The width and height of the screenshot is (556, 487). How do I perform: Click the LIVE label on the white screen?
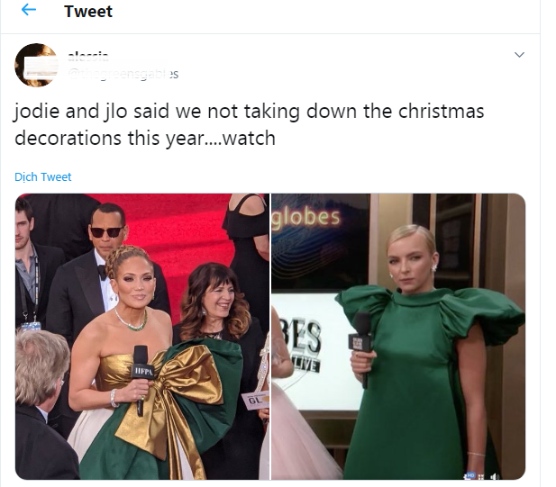[x=306, y=365]
